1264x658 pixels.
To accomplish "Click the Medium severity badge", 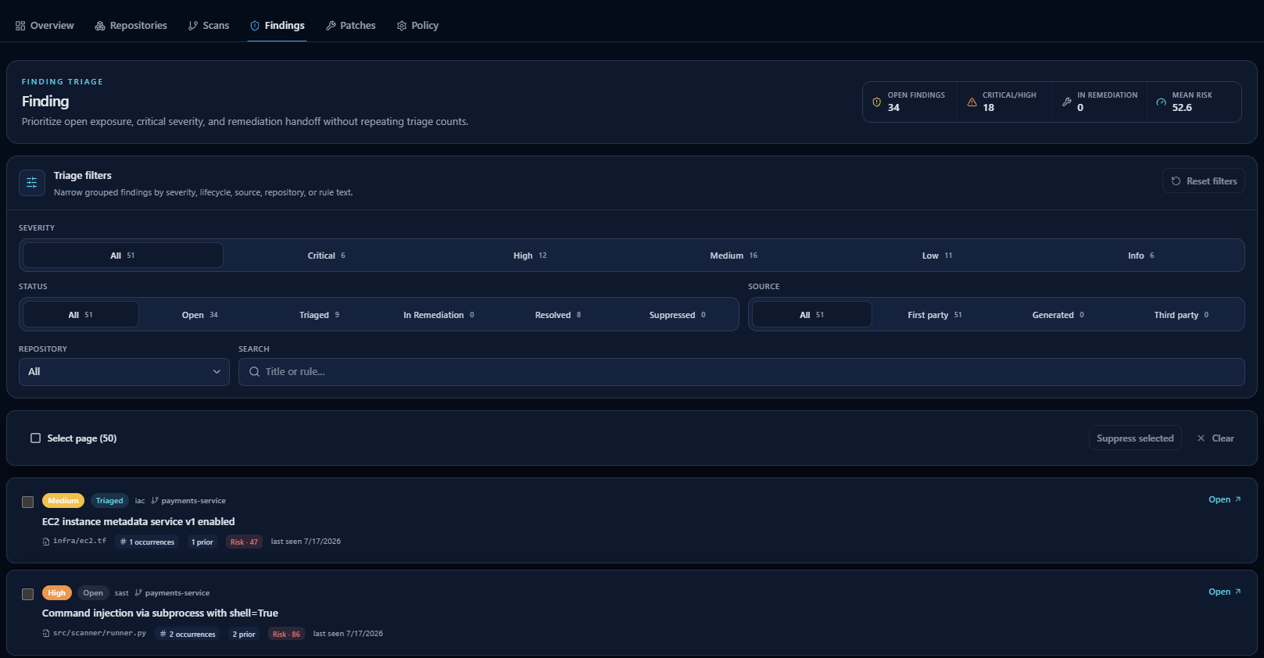I will (63, 501).
